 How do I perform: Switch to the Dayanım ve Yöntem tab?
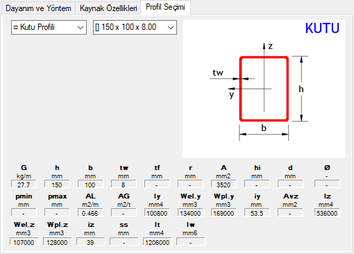tap(38, 8)
